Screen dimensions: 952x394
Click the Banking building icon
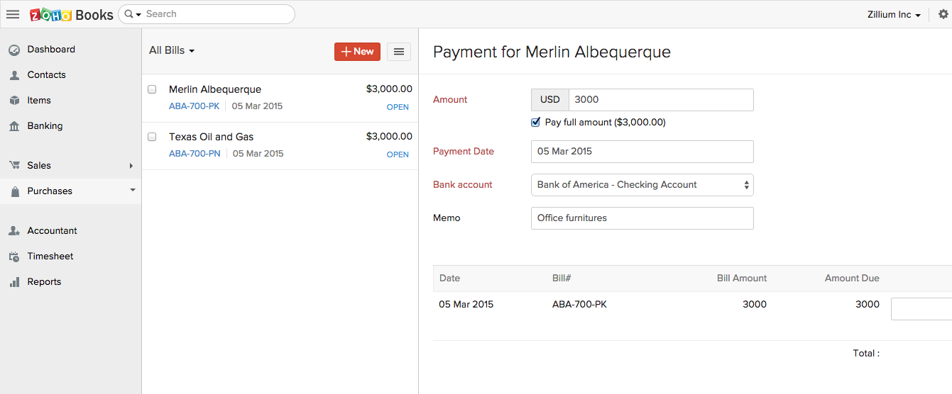14,126
